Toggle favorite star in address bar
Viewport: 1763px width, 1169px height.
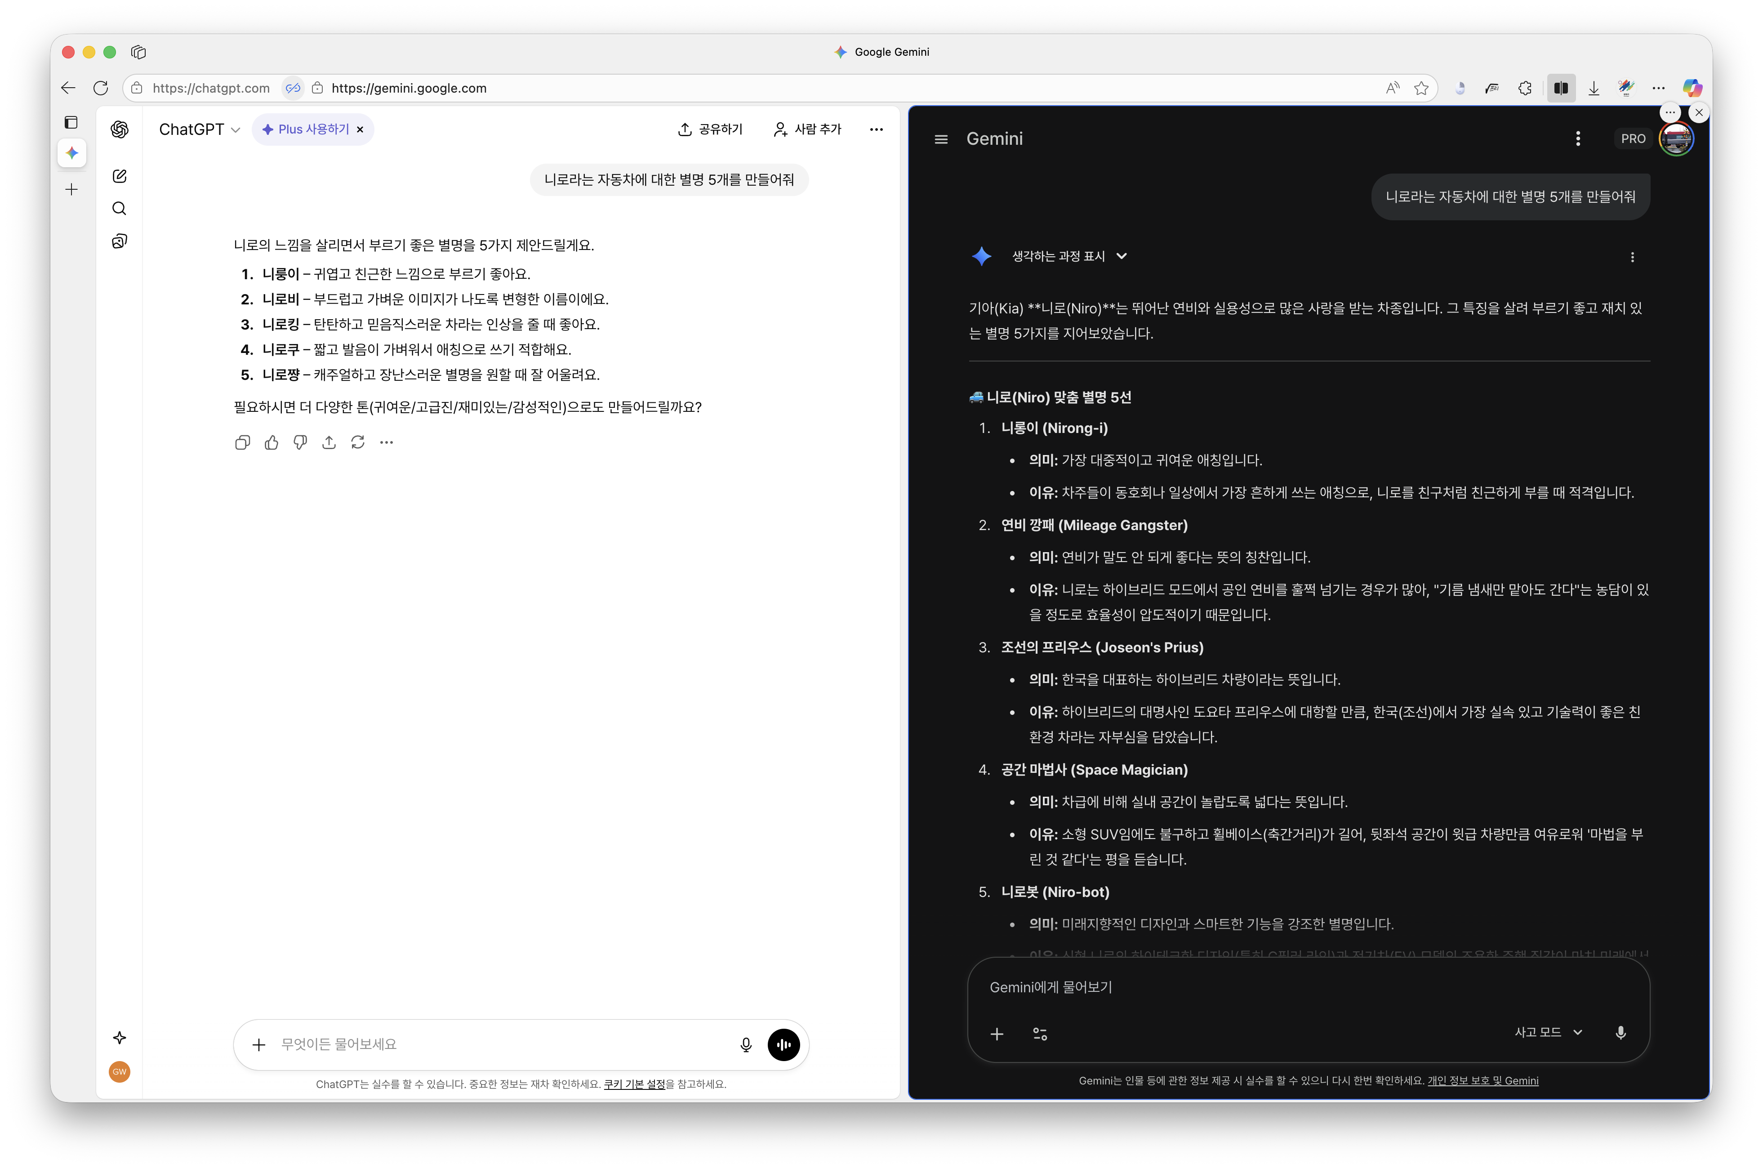tap(1421, 88)
